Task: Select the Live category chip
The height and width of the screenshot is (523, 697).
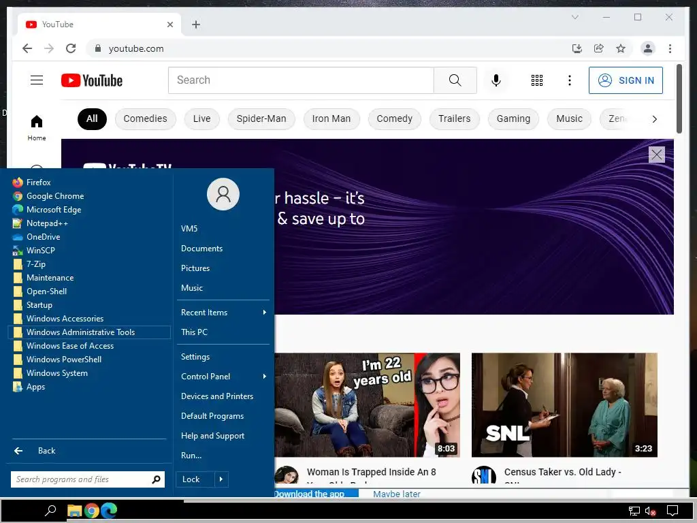Action: [201, 118]
